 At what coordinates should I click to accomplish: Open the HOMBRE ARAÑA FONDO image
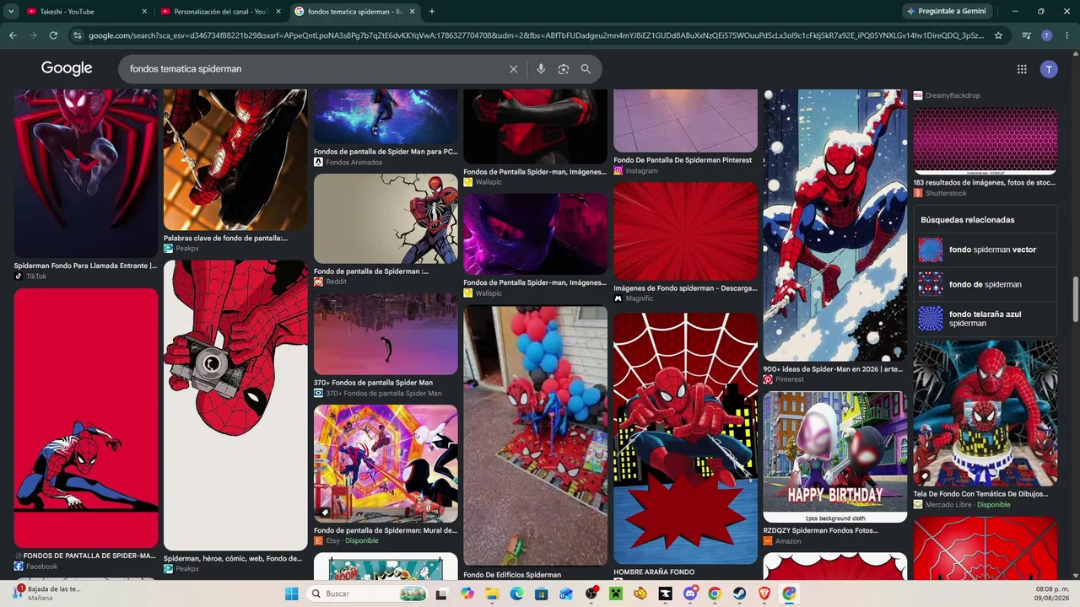click(685, 438)
